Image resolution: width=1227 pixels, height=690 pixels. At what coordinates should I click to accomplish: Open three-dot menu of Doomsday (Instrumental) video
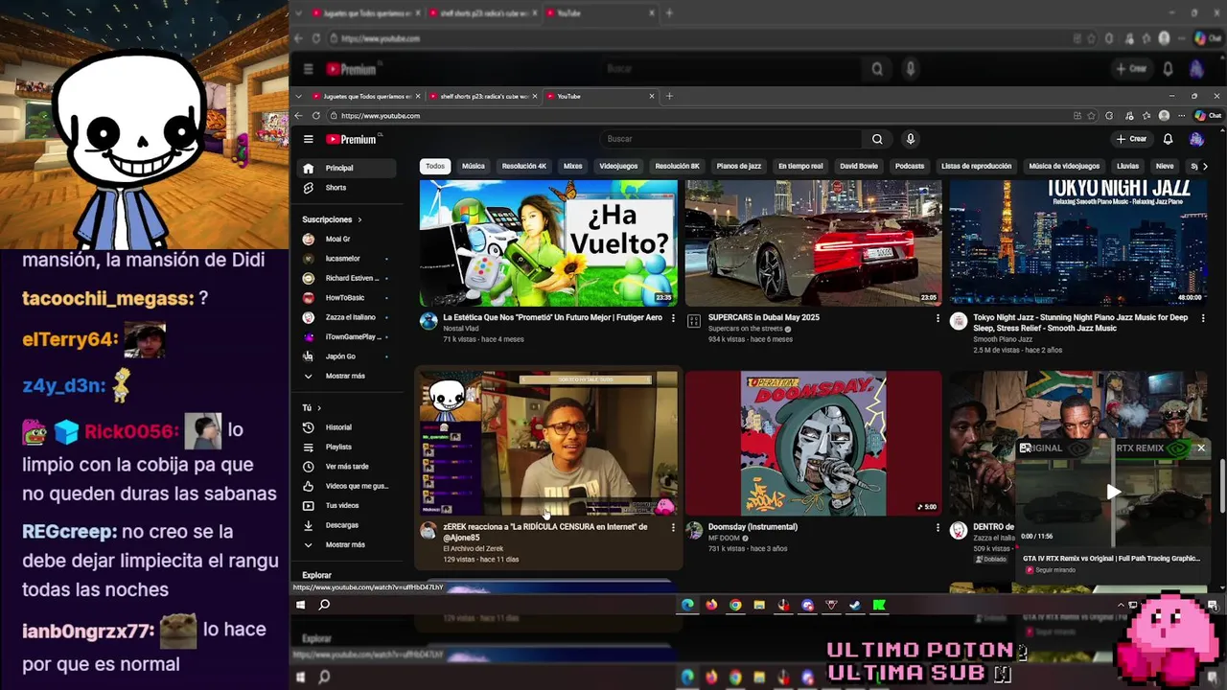coord(938,527)
